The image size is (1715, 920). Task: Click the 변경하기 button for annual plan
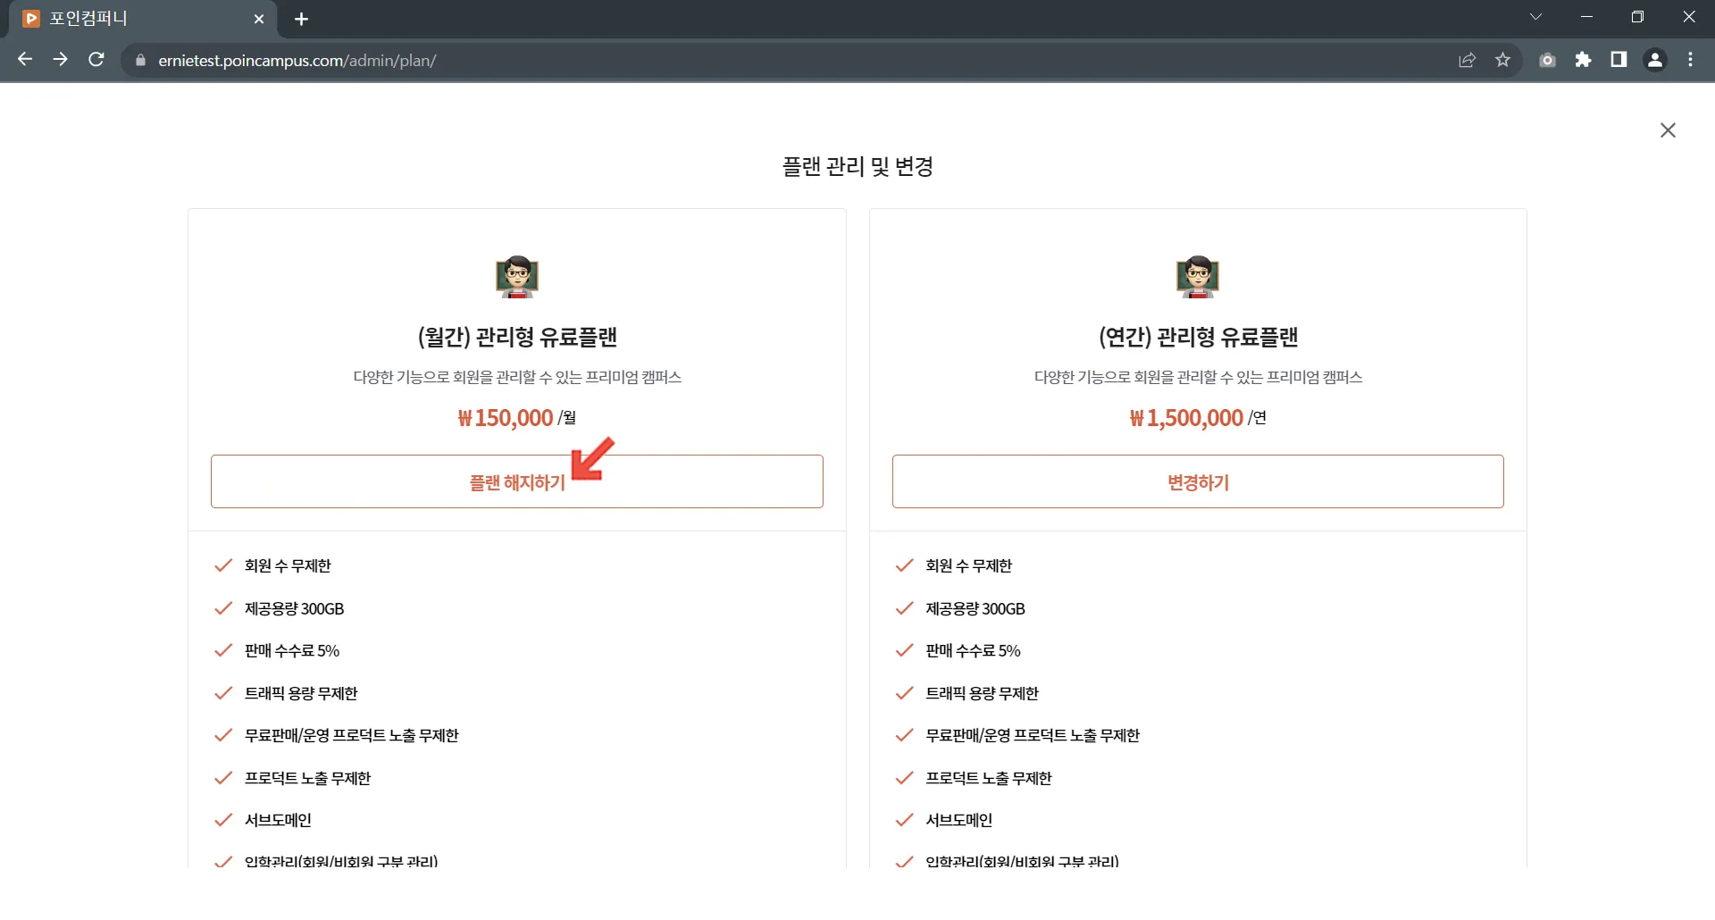click(x=1198, y=481)
